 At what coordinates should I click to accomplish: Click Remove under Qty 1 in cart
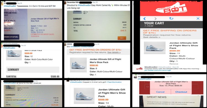pos(174,64)
